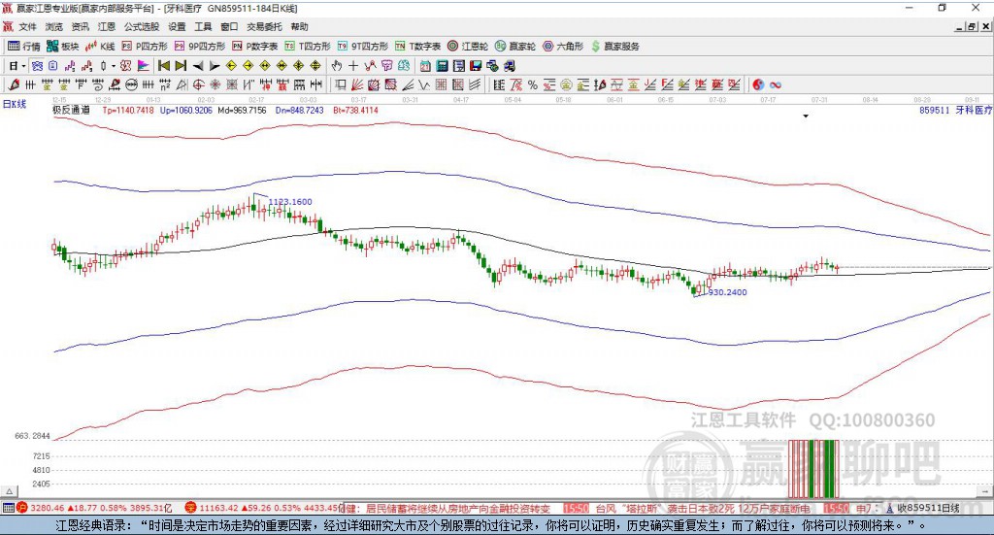Open the 浏览 menu
The image size is (994, 535).
[x=54, y=26]
